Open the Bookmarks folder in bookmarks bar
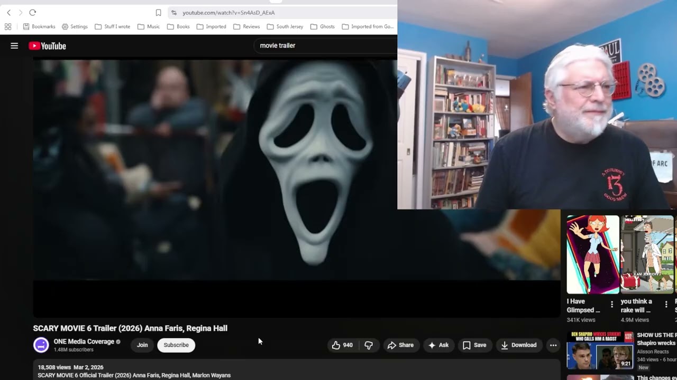 click(x=39, y=26)
